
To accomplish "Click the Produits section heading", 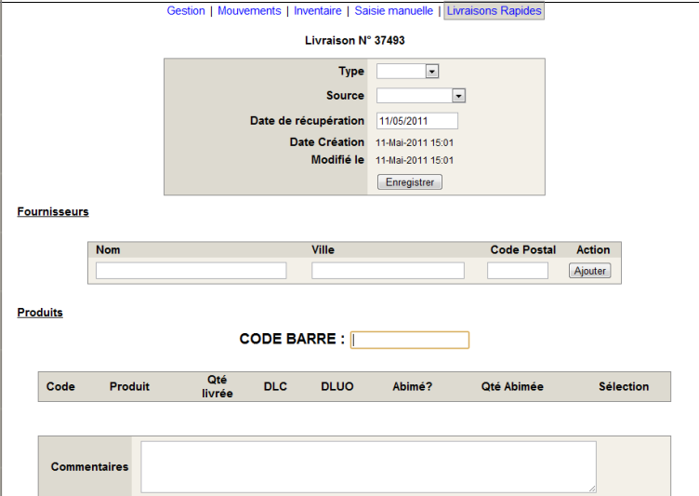I will click(40, 313).
